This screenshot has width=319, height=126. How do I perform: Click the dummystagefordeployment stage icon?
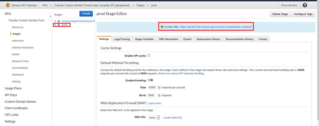tap(59, 21)
